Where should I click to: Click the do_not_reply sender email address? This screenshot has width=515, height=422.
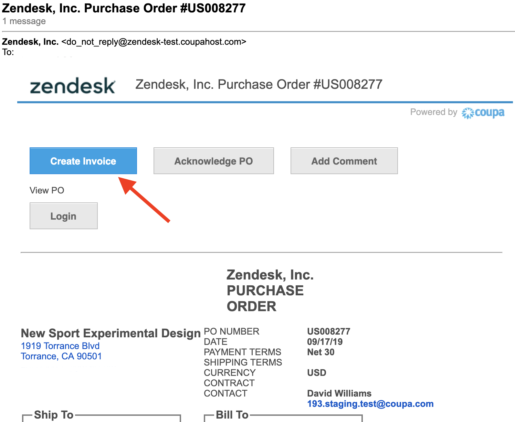154,42
